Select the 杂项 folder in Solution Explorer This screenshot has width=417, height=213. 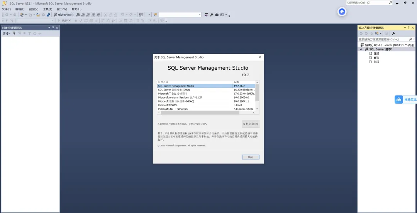[x=374, y=62]
